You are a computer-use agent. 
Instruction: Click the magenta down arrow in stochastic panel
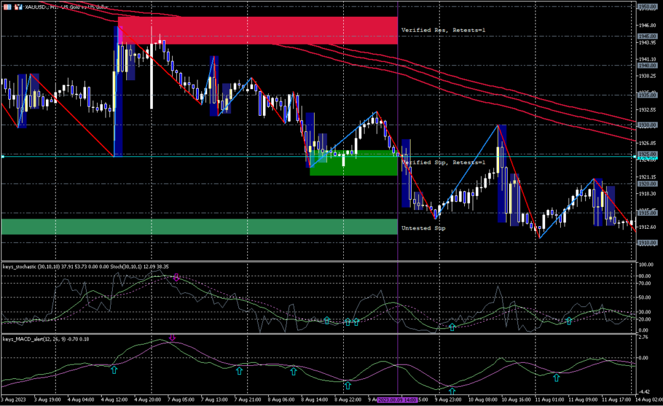(176, 277)
